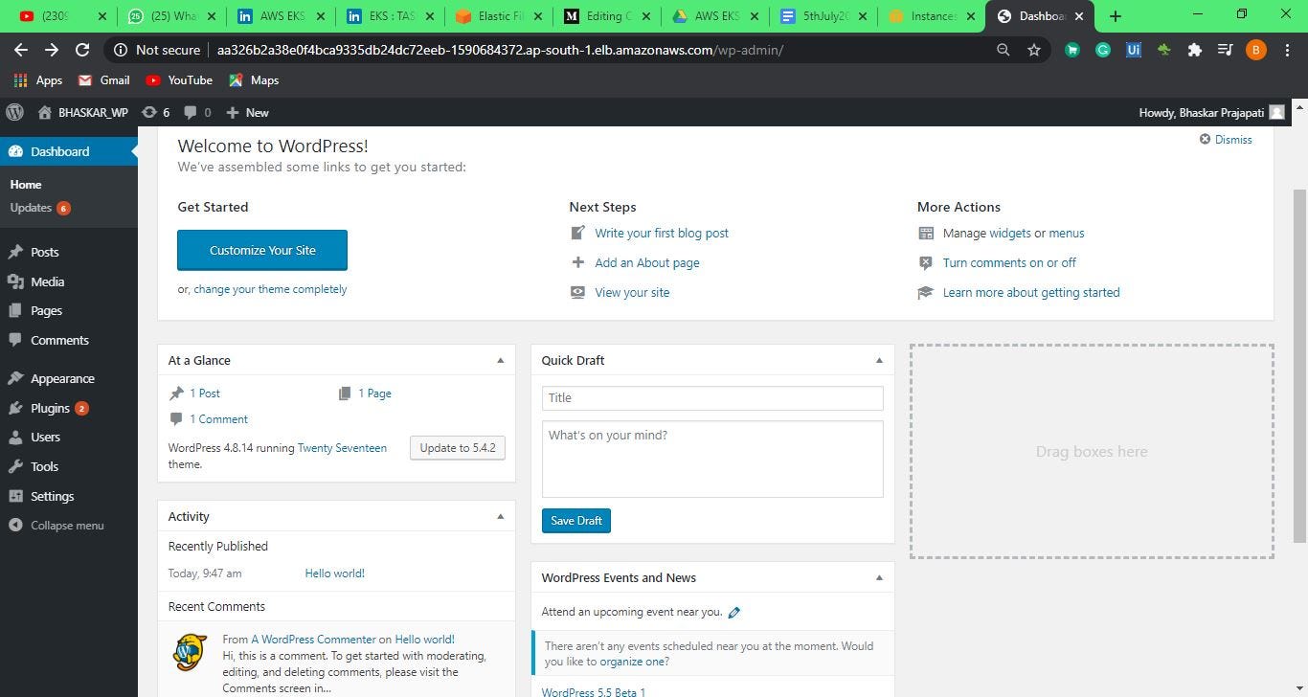Click the Customize Your Site button

[x=262, y=250]
